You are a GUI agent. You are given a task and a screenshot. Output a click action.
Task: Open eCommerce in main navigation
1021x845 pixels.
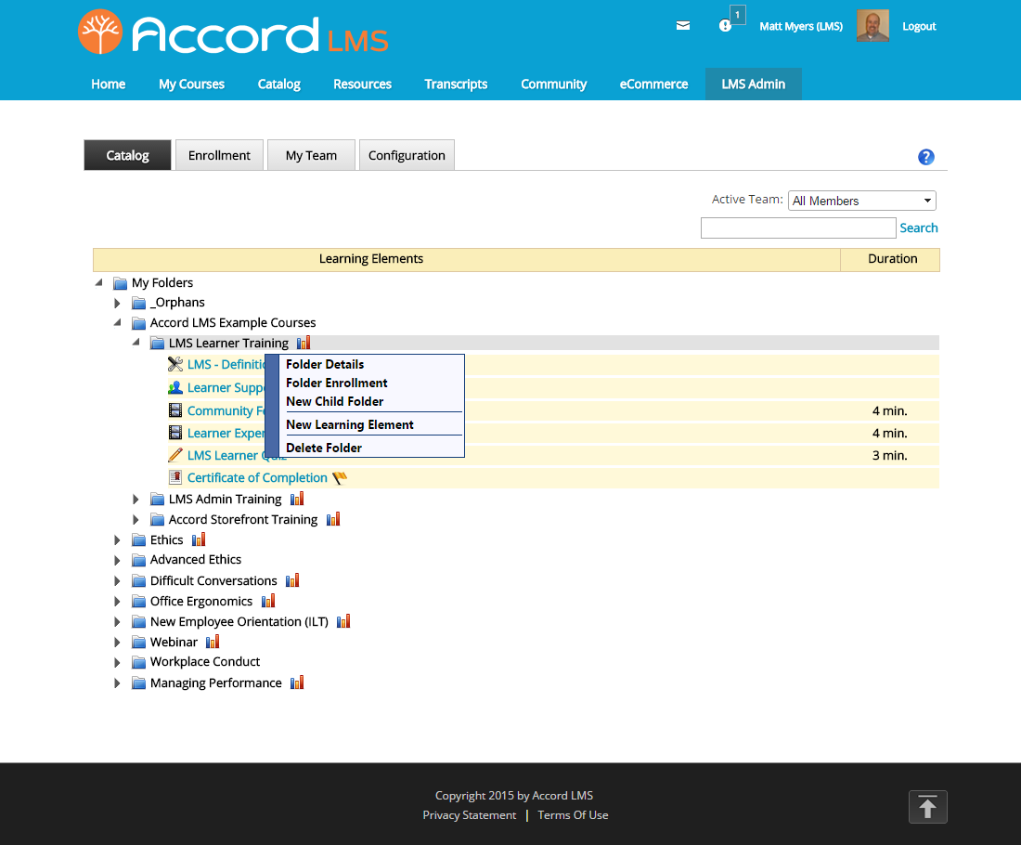click(x=653, y=84)
